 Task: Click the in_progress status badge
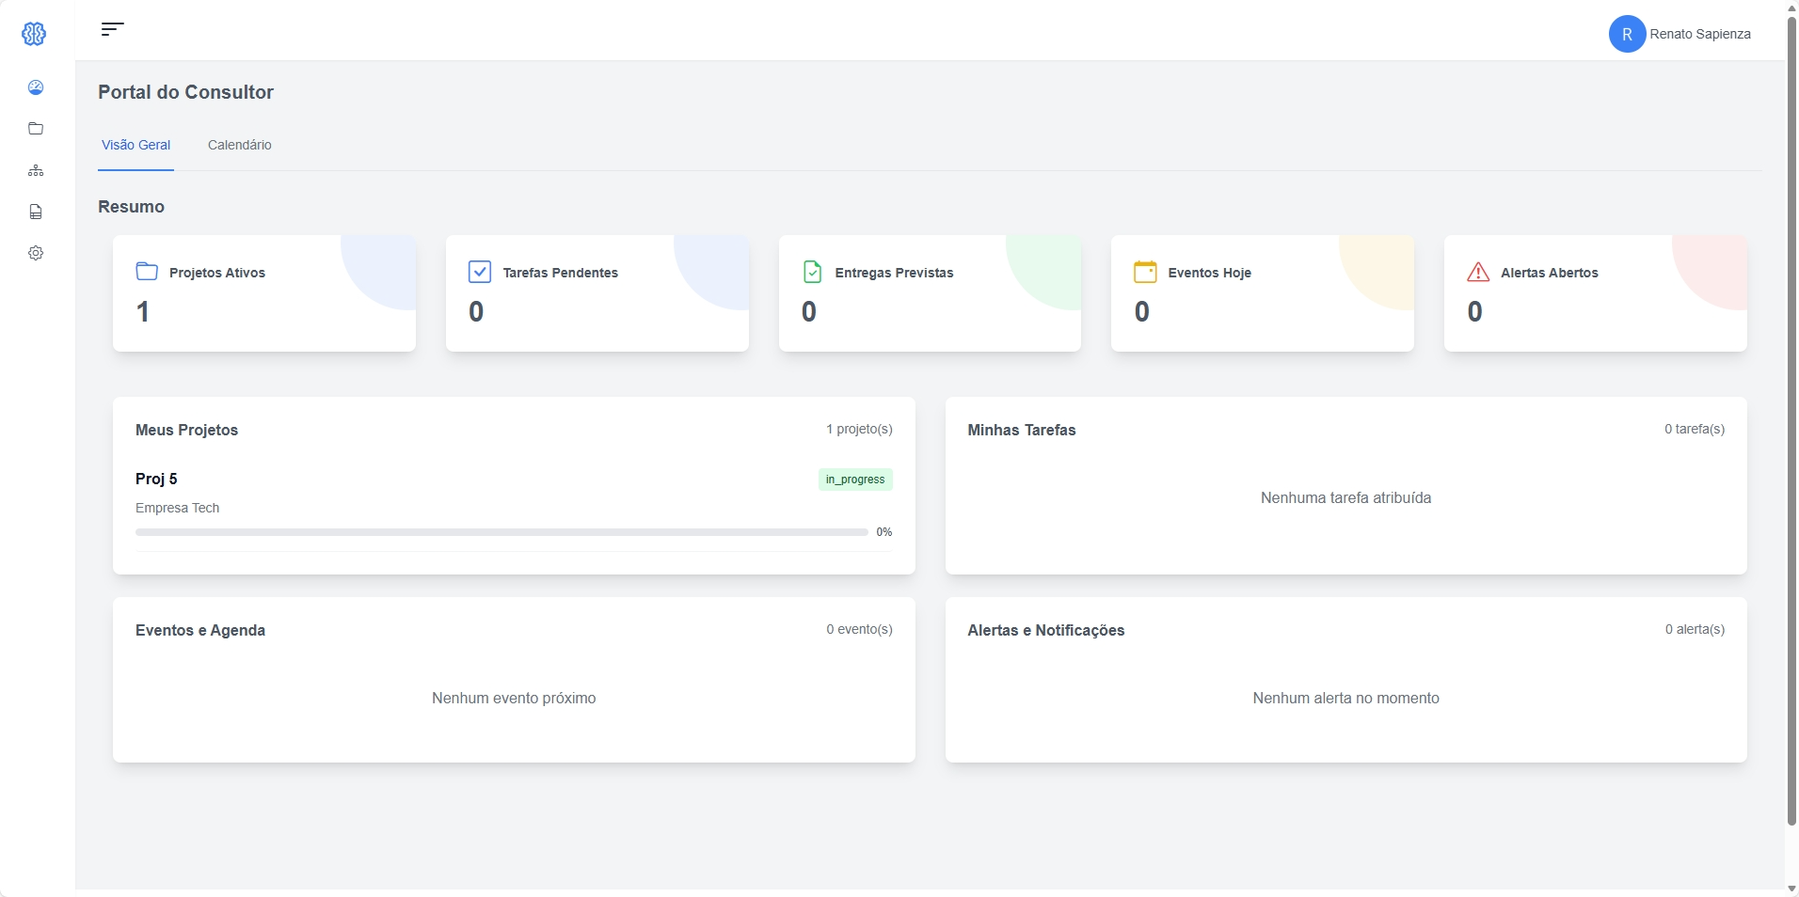tap(854, 480)
